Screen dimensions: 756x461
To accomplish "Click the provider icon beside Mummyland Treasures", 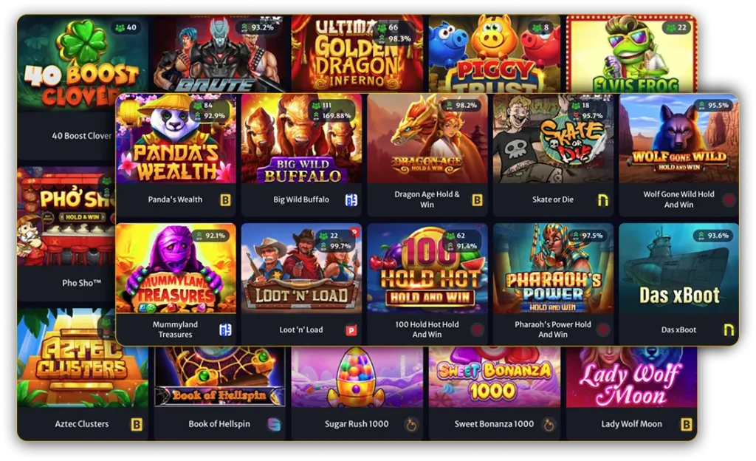I will [x=225, y=329].
